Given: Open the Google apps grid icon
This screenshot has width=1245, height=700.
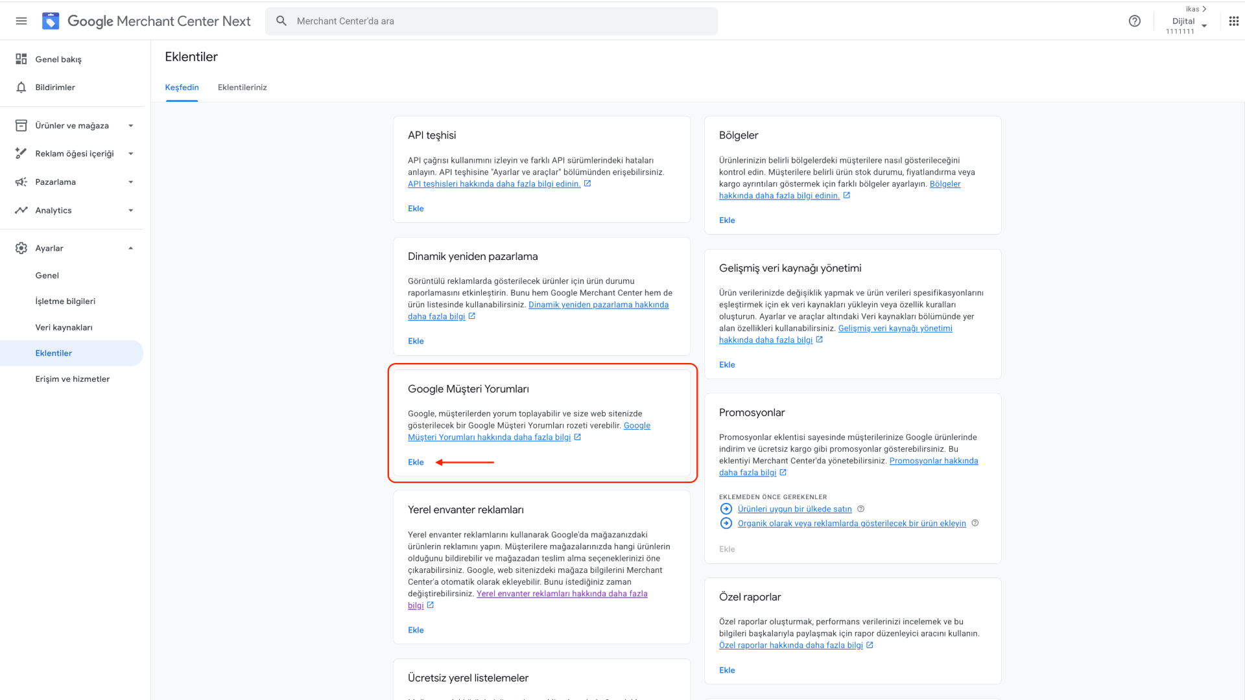Looking at the screenshot, I should coord(1233,21).
